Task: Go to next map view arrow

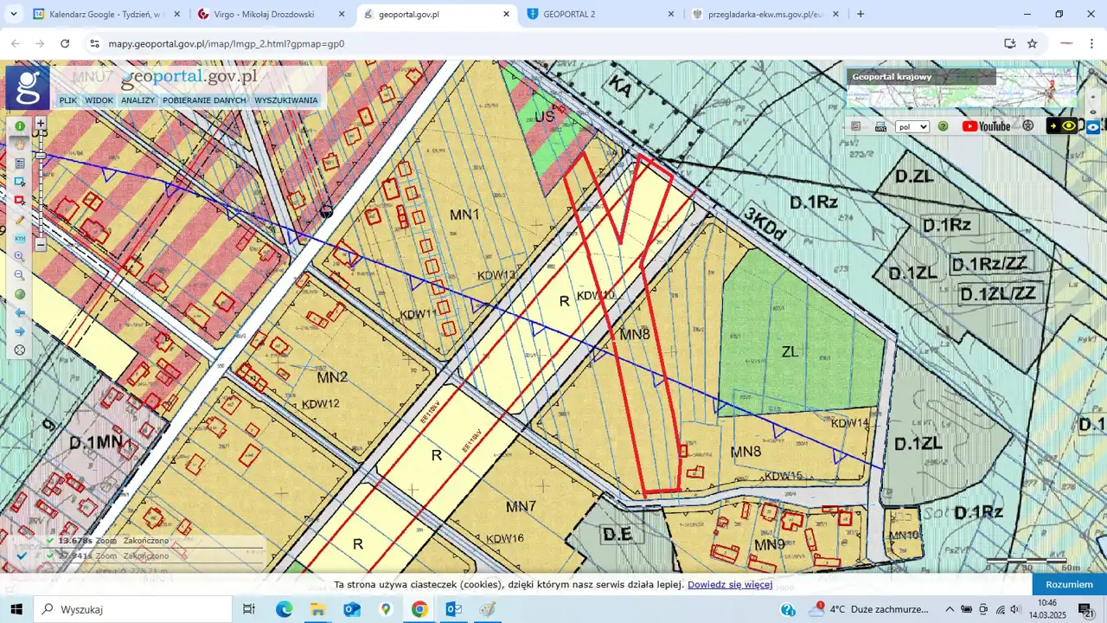Action: tap(20, 331)
